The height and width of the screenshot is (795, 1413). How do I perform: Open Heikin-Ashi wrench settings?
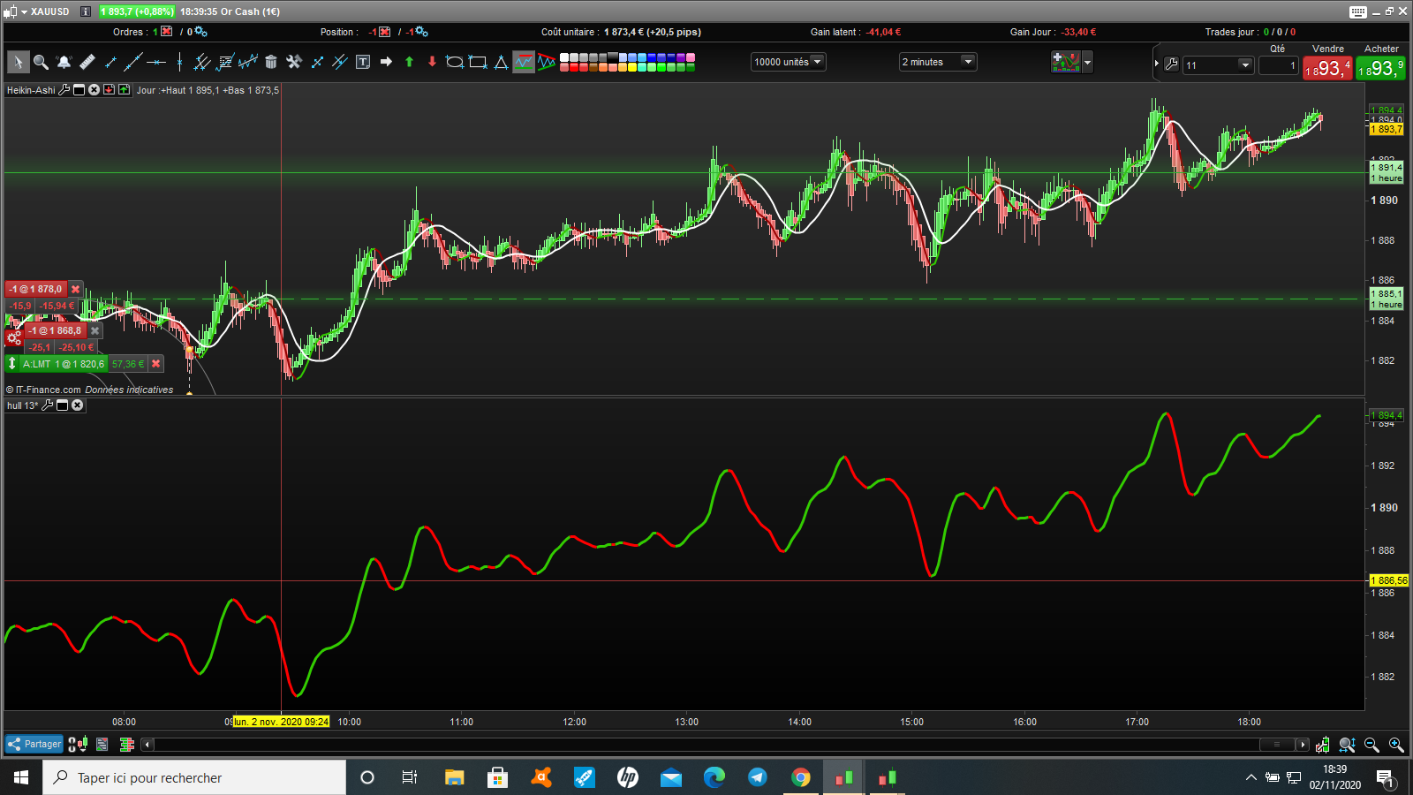pos(64,90)
